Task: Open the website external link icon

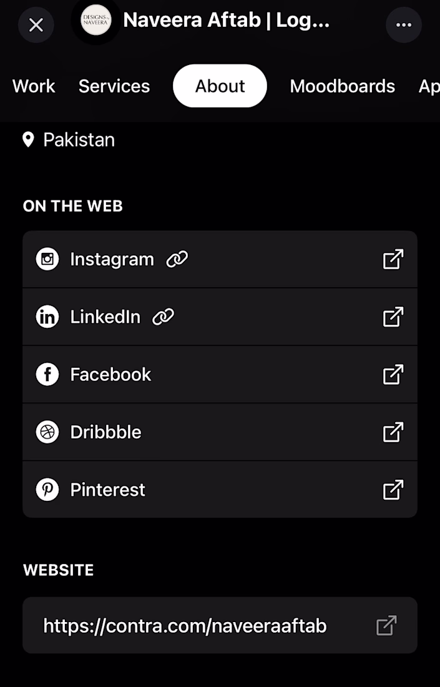Action: click(386, 625)
